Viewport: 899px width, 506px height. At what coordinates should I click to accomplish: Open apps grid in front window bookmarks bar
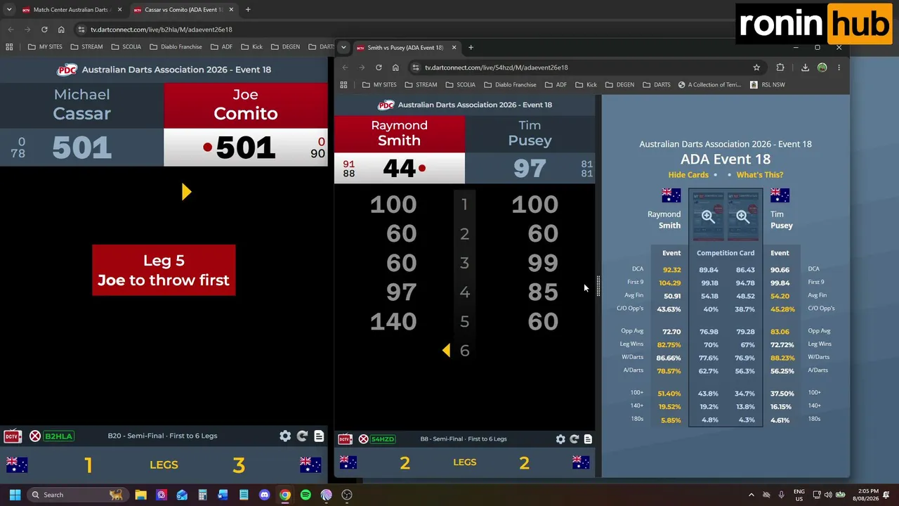(x=343, y=85)
